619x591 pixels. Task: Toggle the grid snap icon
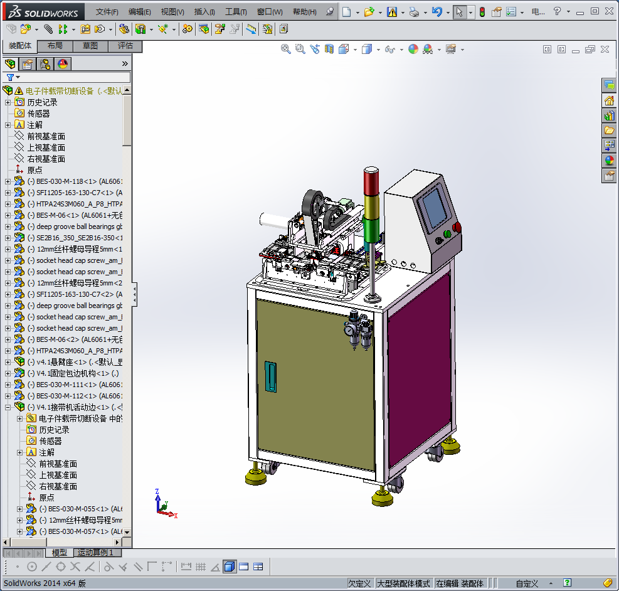click(x=201, y=567)
